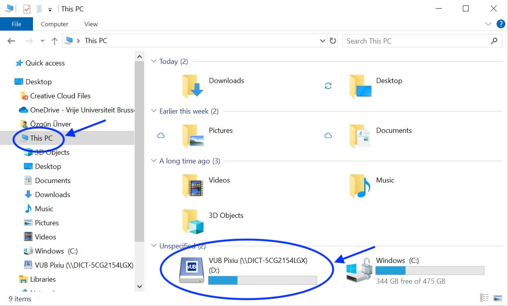Click navigation pane scrollbar down arrow

tap(139, 286)
